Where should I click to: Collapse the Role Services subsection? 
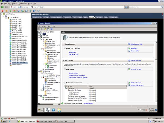tap(65, 83)
